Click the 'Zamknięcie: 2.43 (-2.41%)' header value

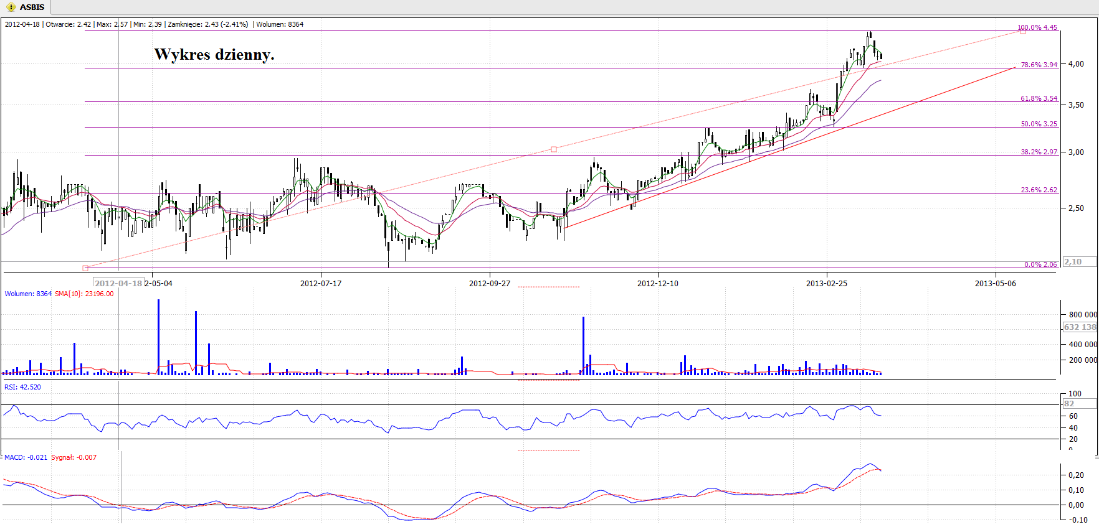tap(208, 24)
